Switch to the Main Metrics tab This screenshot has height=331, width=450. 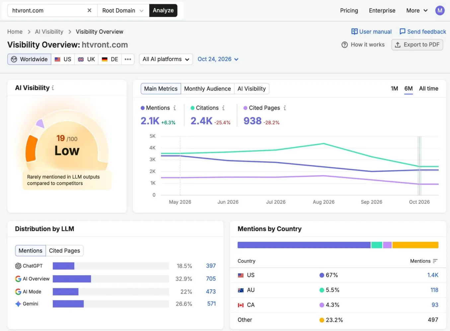(x=161, y=89)
